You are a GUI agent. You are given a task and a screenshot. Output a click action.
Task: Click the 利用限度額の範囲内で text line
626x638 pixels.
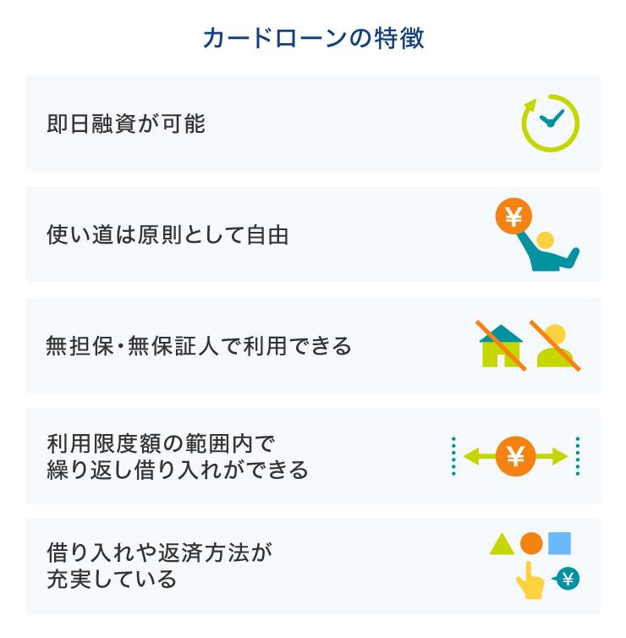coord(162,443)
